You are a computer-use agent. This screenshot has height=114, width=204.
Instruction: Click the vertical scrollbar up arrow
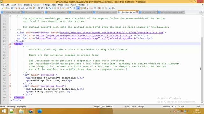(x=202, y=16)
